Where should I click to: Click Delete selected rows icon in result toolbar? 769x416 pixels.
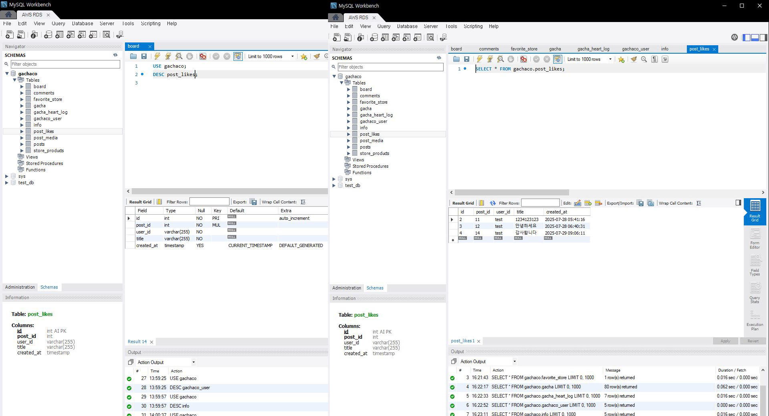pos(598,203)
